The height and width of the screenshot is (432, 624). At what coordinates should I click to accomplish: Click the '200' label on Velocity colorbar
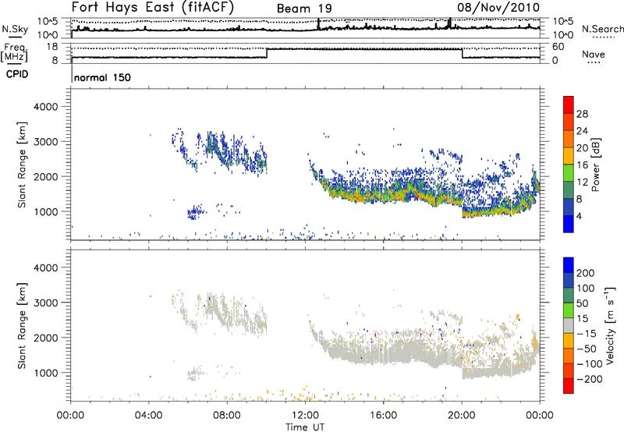click(586, 273)
